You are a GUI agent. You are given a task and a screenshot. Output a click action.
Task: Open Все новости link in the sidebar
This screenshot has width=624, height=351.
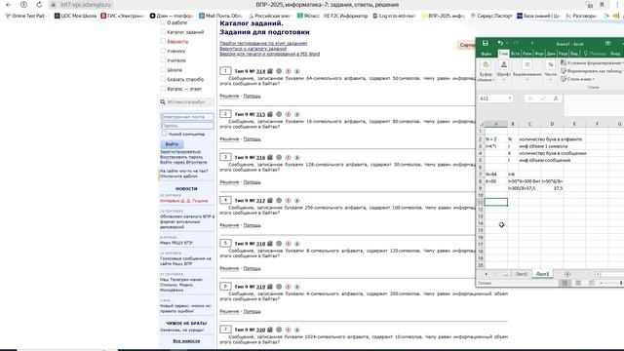(186, 341)
